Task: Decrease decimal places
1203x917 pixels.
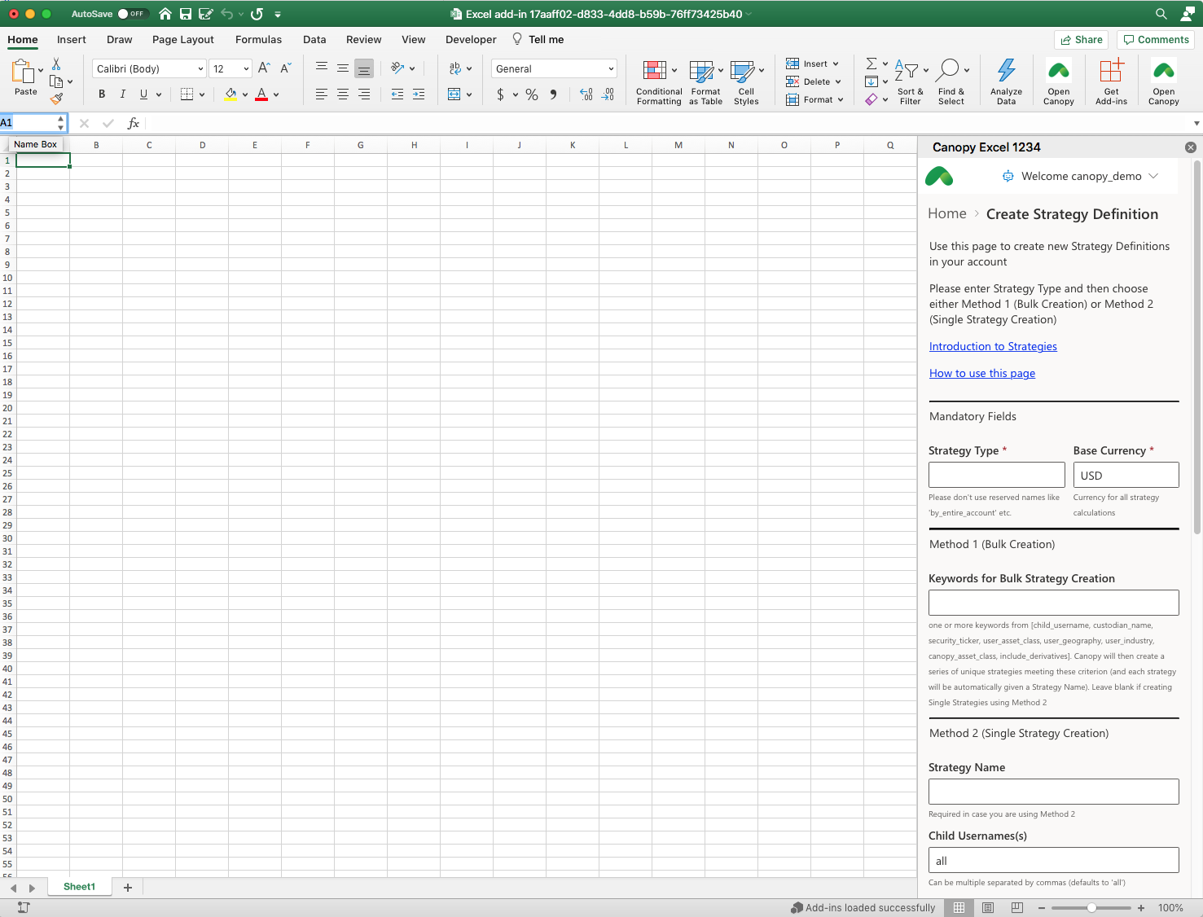Action: (x=608, y=94)
